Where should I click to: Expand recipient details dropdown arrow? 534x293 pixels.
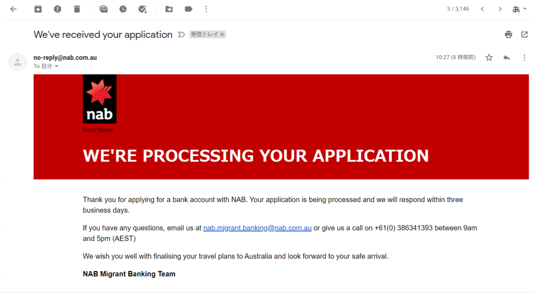[x=57, y=67]
